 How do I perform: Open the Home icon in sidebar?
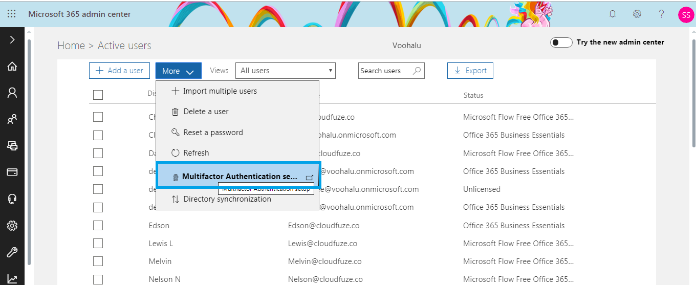12,66
